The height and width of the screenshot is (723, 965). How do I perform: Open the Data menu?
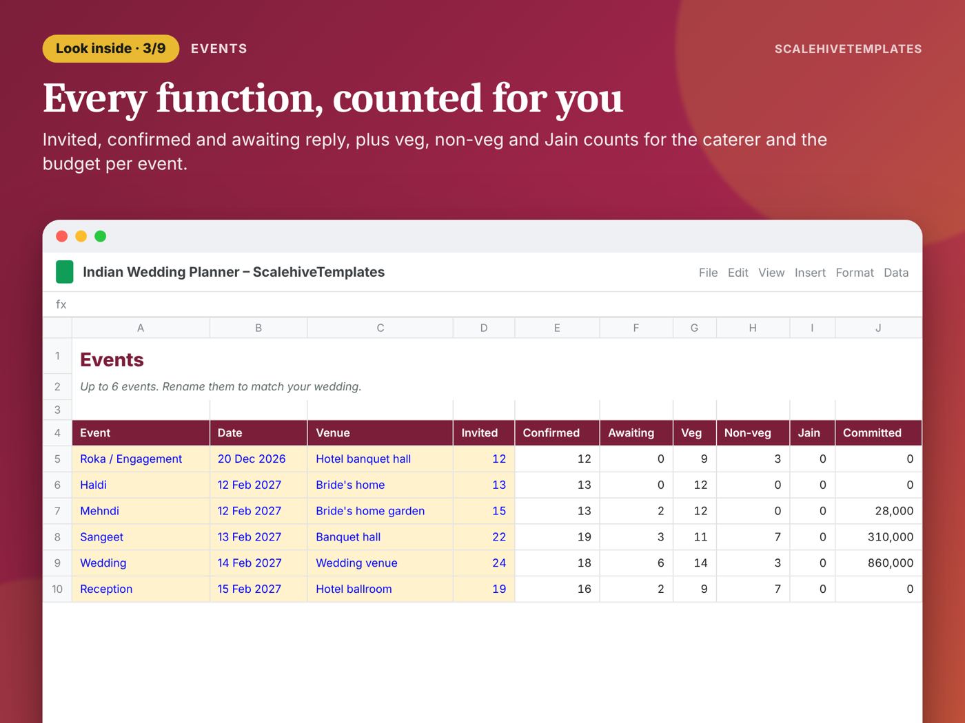pos(896,273)
